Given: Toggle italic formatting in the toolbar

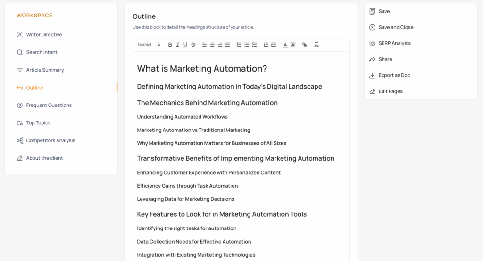Looking at the screenshot, I should pyautogui.click(x=178, y=45).
